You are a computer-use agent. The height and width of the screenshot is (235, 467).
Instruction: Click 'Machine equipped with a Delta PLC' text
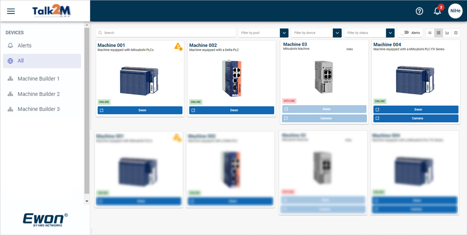[214, 50]
